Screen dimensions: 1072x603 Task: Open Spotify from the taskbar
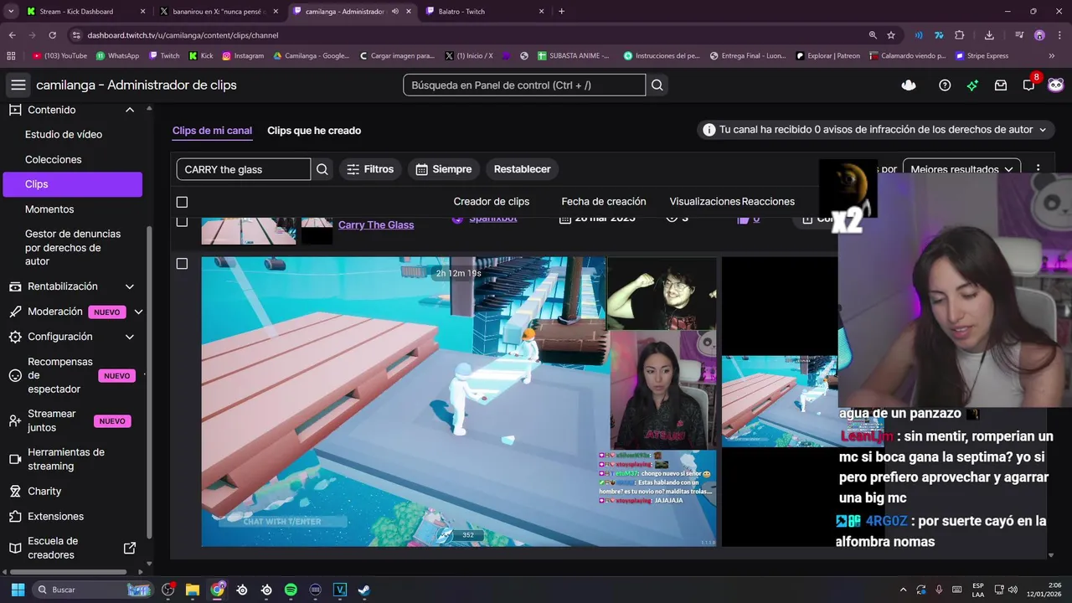pyautogui.click(x=291, y=590)
